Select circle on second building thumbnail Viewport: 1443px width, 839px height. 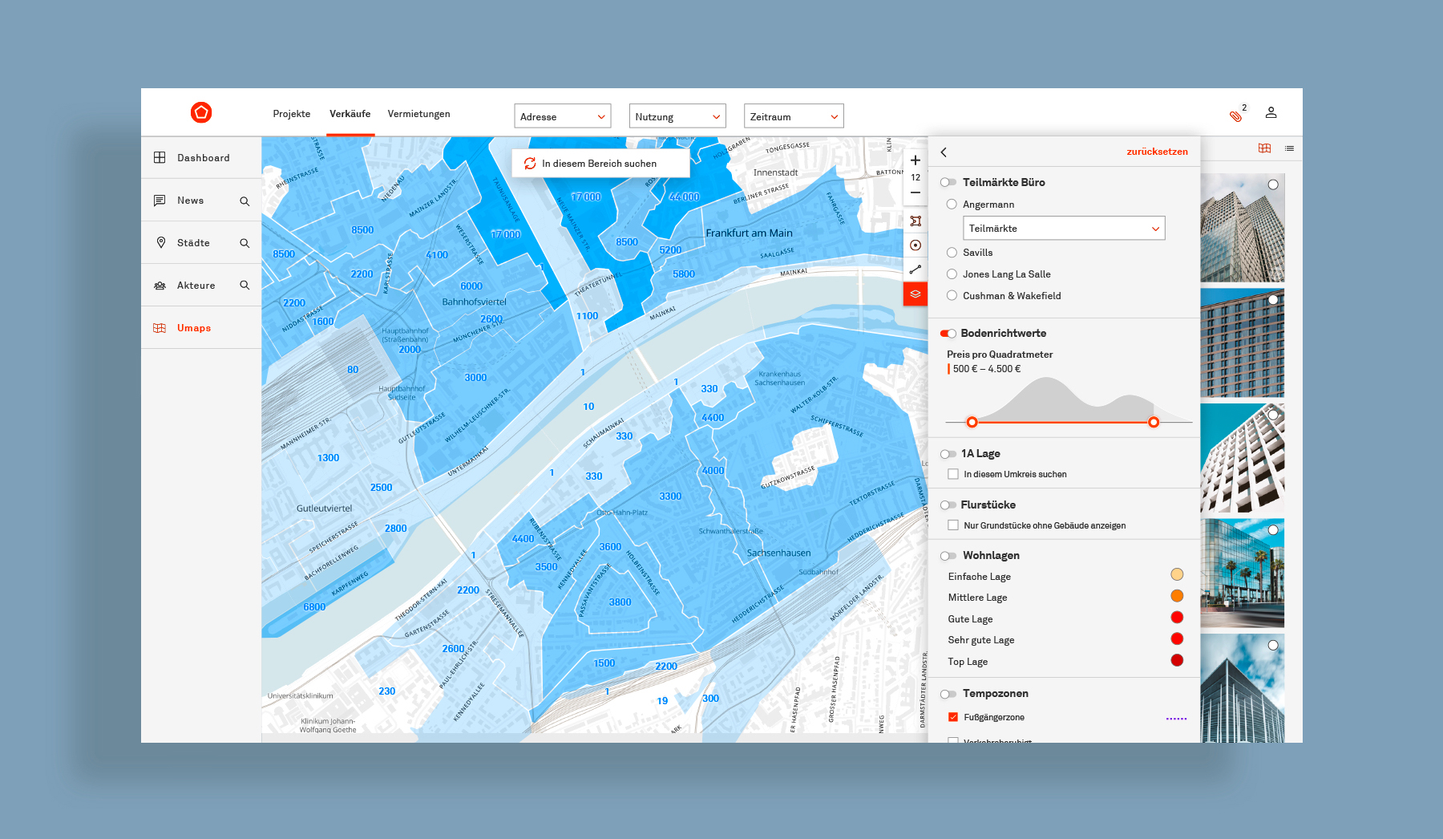tap(1273, 299)
